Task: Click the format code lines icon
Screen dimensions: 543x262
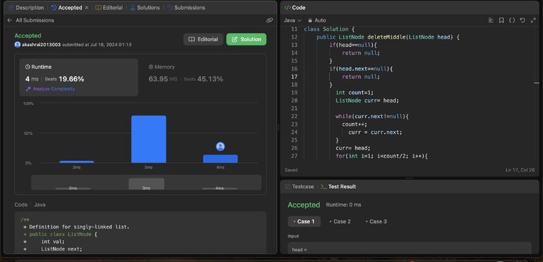Action: [491, 20]
